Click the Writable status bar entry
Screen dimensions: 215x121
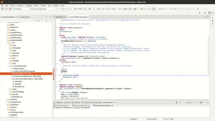[133, 119]
